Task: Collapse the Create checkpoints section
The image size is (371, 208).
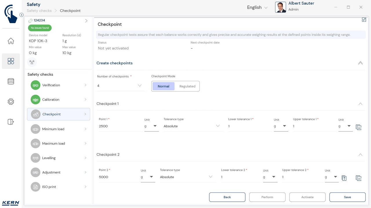Action: coord(360,63)
